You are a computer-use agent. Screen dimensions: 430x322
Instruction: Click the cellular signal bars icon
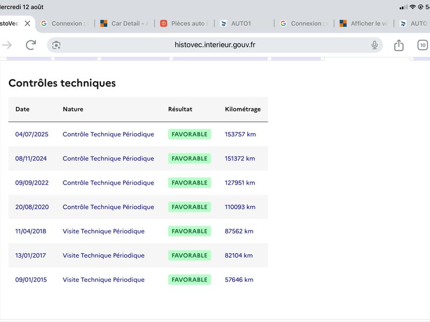point(404,7)
